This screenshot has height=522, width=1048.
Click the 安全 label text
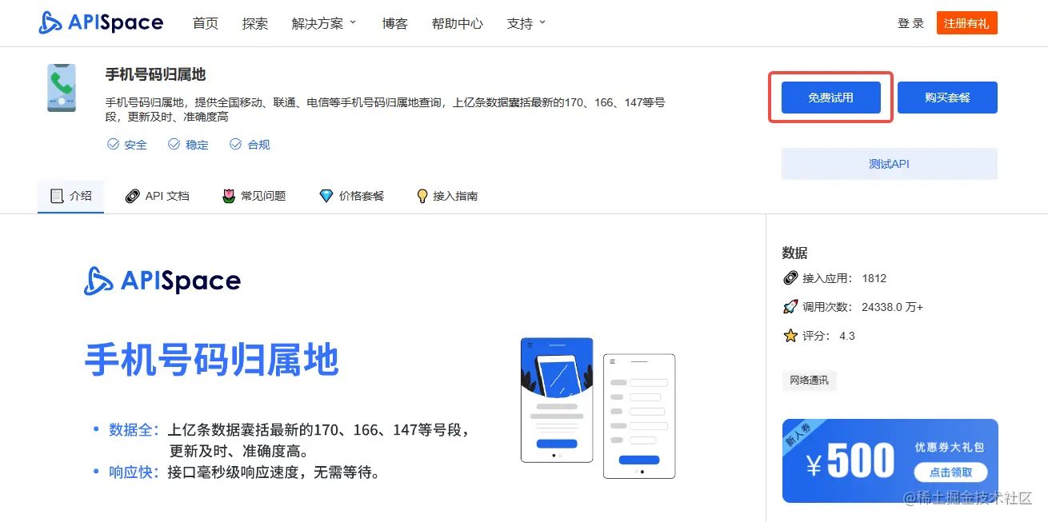[136, 145]
